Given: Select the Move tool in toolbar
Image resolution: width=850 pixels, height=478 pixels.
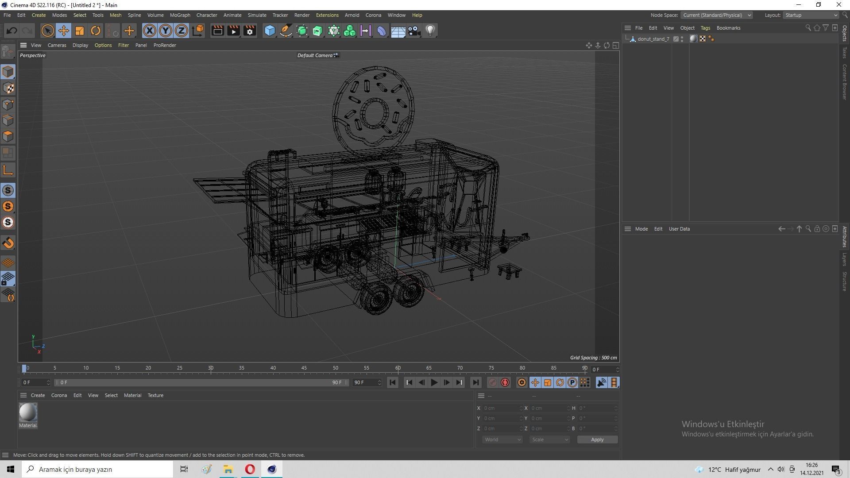Looking at the screenshot, I should pyautogui.click(x=64, y=31).
